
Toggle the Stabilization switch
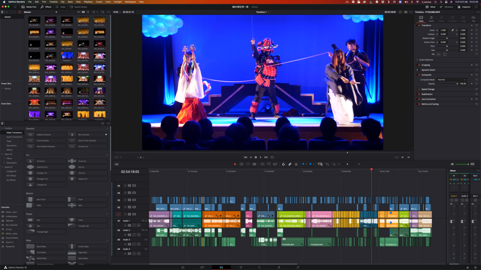pos(419,94)
